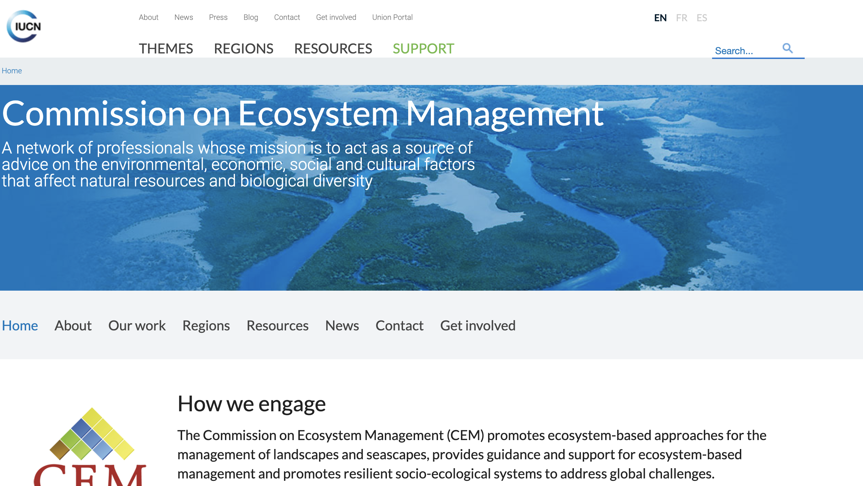Viewport: 863px width, 486px height.
Task: Open the Blog link
Action: [250, 17]
